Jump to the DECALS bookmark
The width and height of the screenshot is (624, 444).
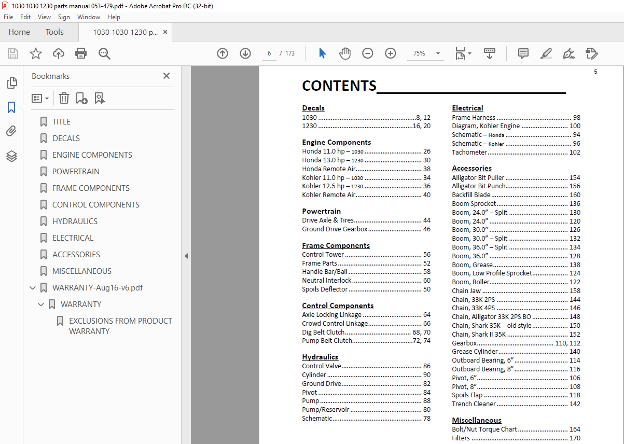pos(66,138)
